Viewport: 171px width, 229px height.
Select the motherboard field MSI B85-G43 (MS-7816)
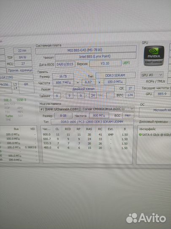coord(86,50)
